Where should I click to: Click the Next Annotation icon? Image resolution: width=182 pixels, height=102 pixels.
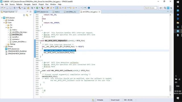point(60,8)
